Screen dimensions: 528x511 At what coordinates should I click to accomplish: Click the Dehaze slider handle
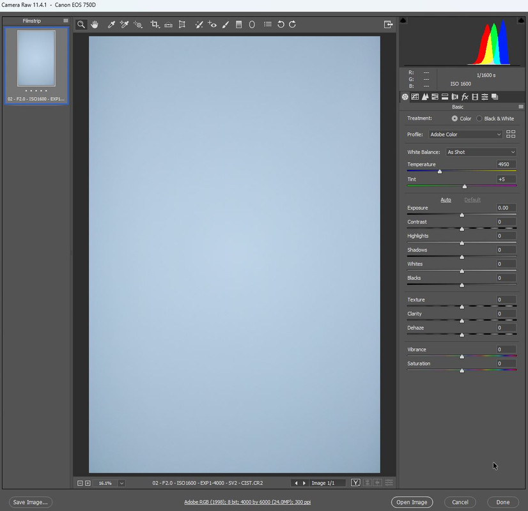462,335
